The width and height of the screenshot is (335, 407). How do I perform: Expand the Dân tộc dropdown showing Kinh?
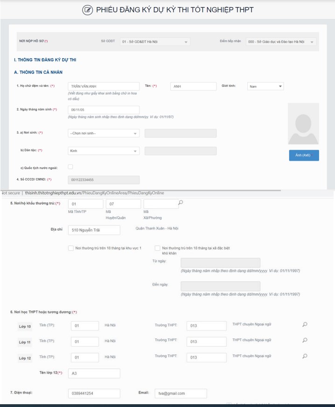tap(104, 151)
